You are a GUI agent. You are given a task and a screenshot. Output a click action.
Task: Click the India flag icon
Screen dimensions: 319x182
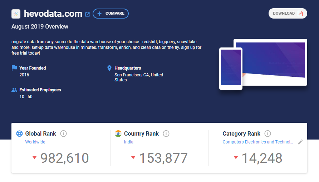click(118, 133)
